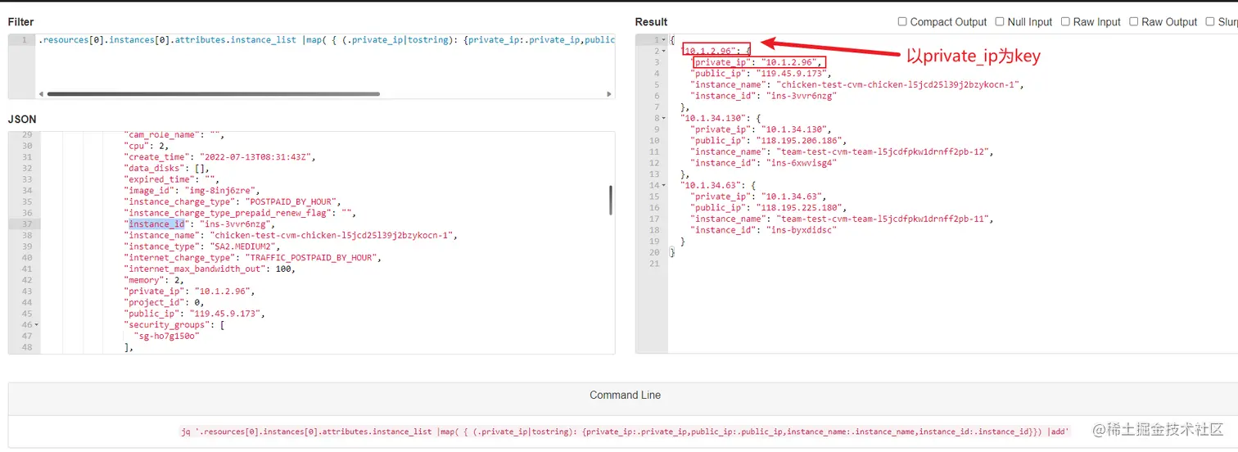Click the Filter scrollbar left arrow

[41, 93]
